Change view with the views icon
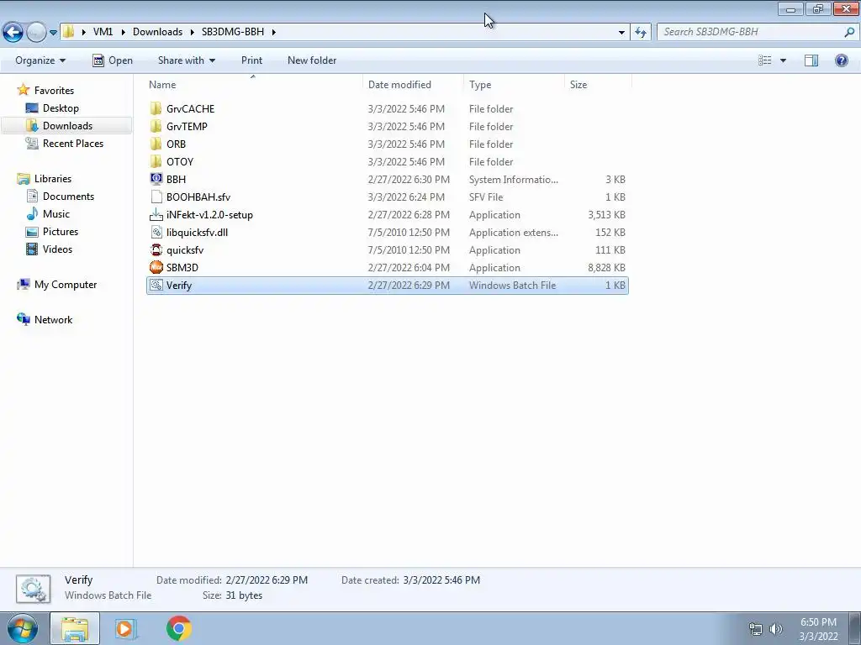 coord(765,60)
